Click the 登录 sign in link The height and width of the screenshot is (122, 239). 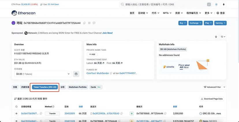pyautogui.click(x=221, y=13)
